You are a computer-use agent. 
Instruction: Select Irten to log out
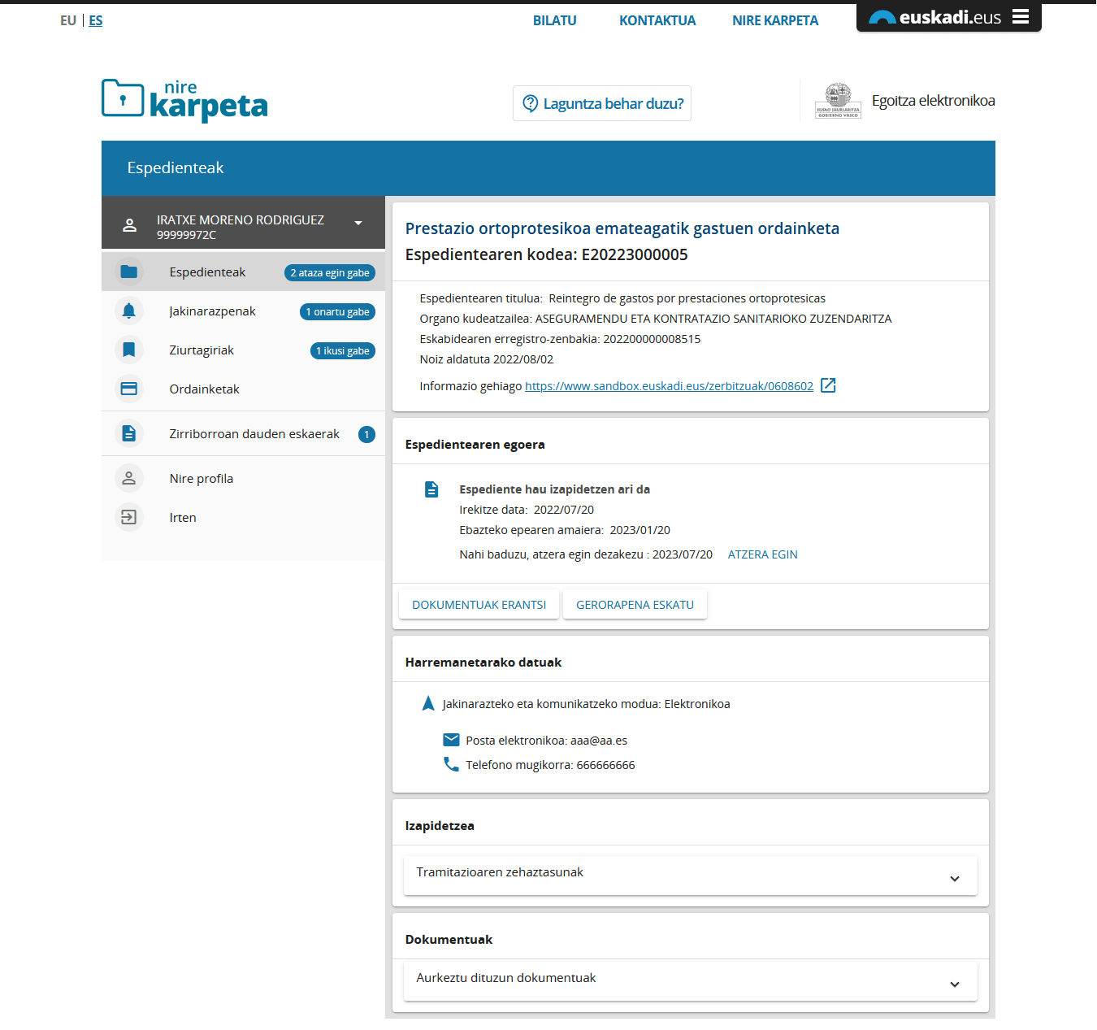[x=243, y=517]
